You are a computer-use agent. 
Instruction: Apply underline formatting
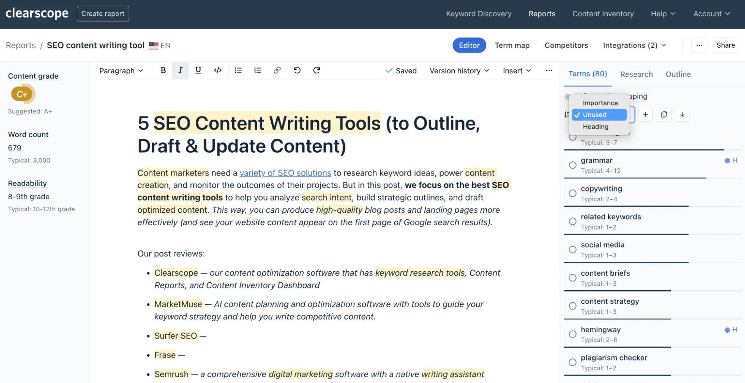tap(198, 70)
